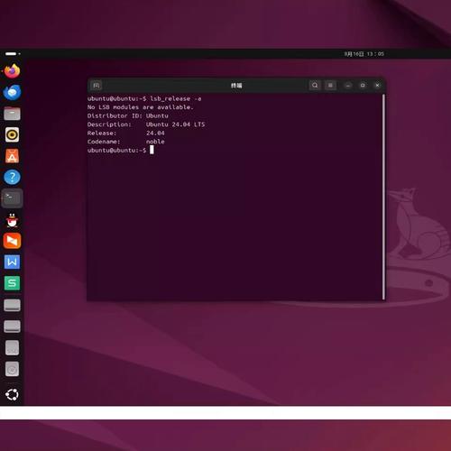Click new tab button in terminal header
The height and width of the screenshot is (451, 451).
(97, 86)
